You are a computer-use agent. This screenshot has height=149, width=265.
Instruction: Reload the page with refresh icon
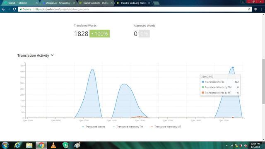tap(14, 9)
